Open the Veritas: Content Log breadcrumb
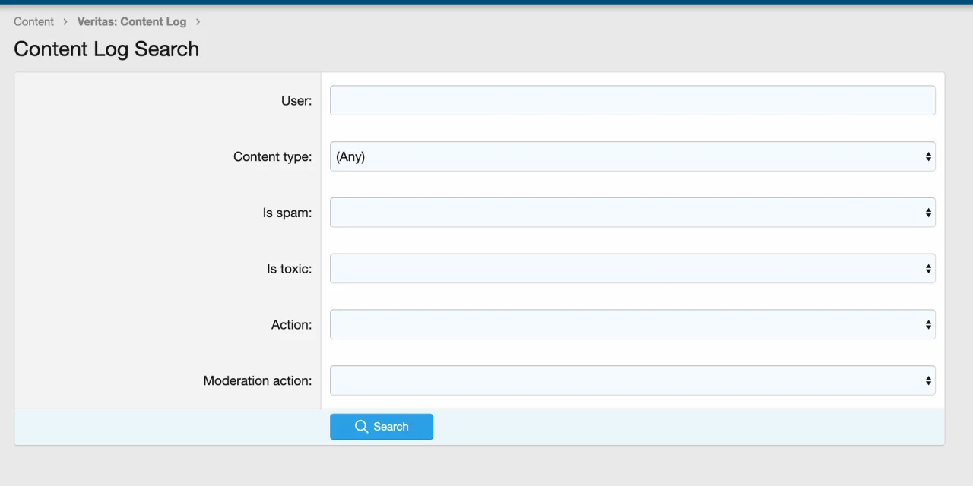This screenshot has height=486, width=973. (132, 21)
